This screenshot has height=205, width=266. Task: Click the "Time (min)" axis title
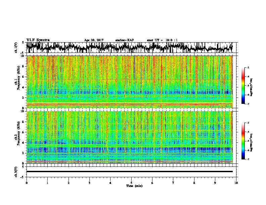point(134,186)
